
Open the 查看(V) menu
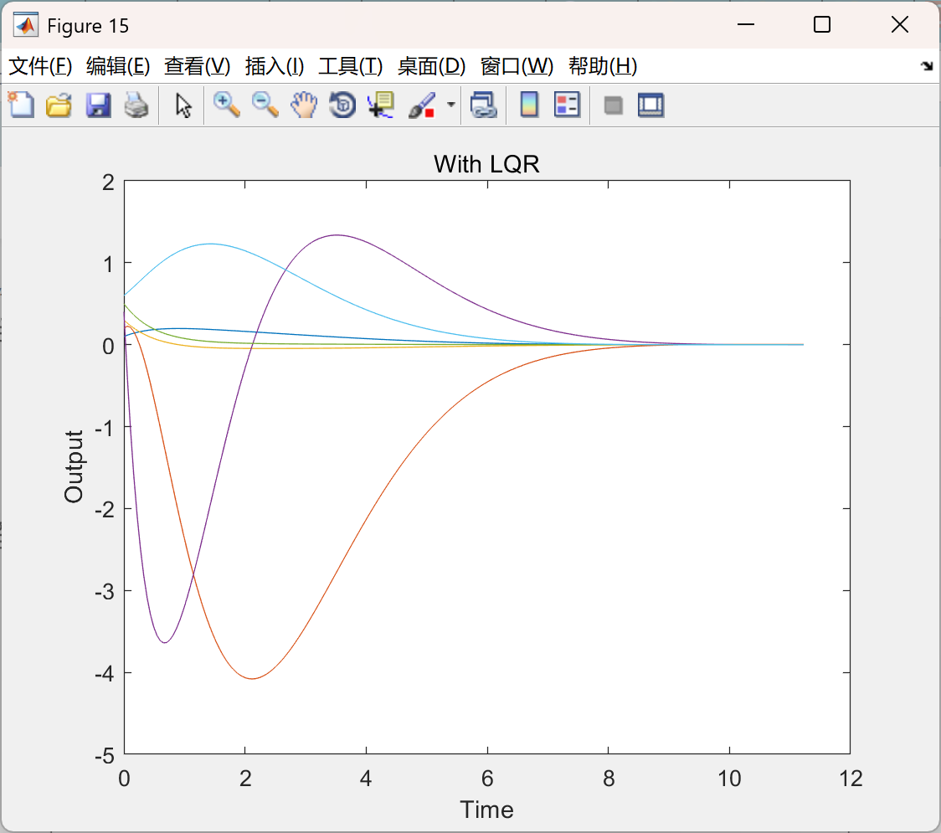pyautogui.click(x=198, y=66)
